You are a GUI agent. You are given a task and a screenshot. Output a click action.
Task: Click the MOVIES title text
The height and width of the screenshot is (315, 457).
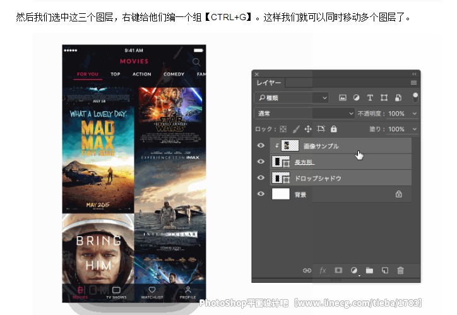pos(134,61)
